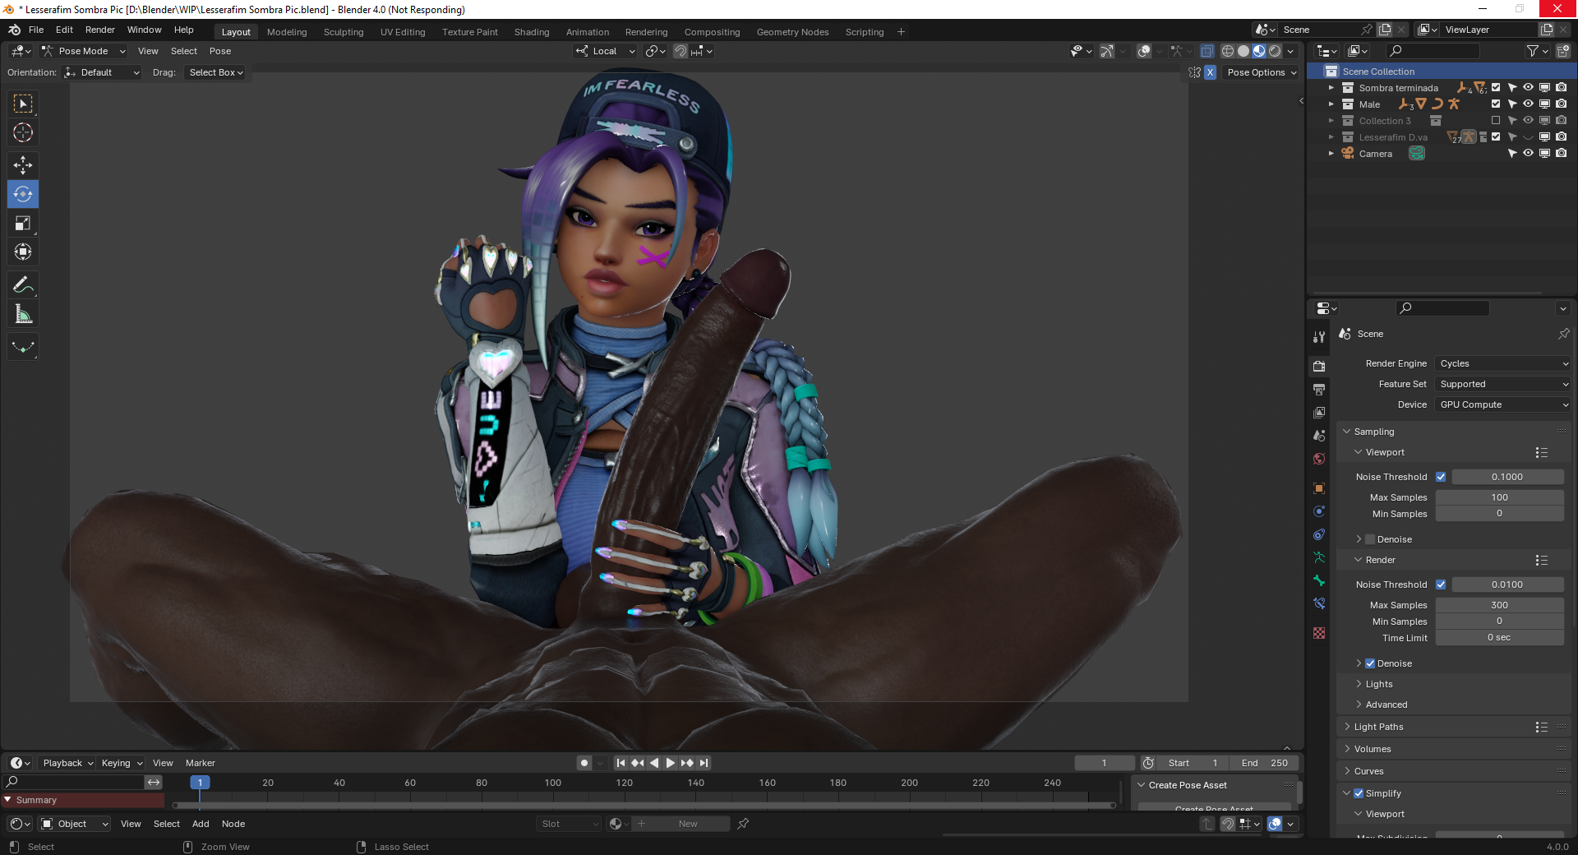Open the Render properties tab
Image resolution: width=1578 pixels, height=855 pixels.
[1319, 366]
